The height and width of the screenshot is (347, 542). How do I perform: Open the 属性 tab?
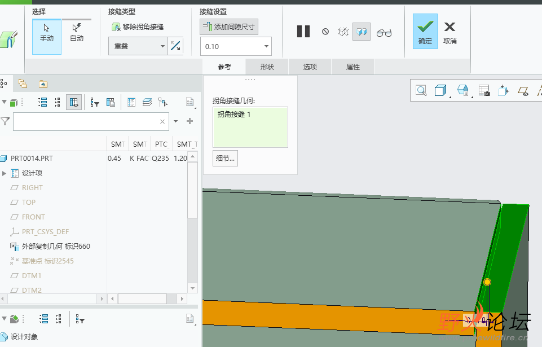coord(352,67)
